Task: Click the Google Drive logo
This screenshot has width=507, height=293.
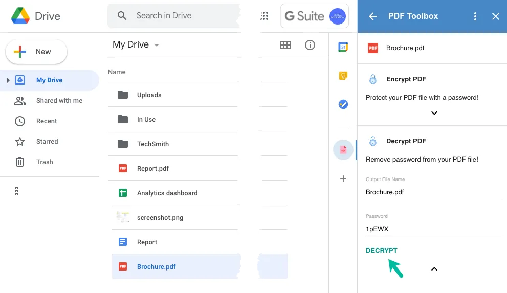Action: point(20,16)
